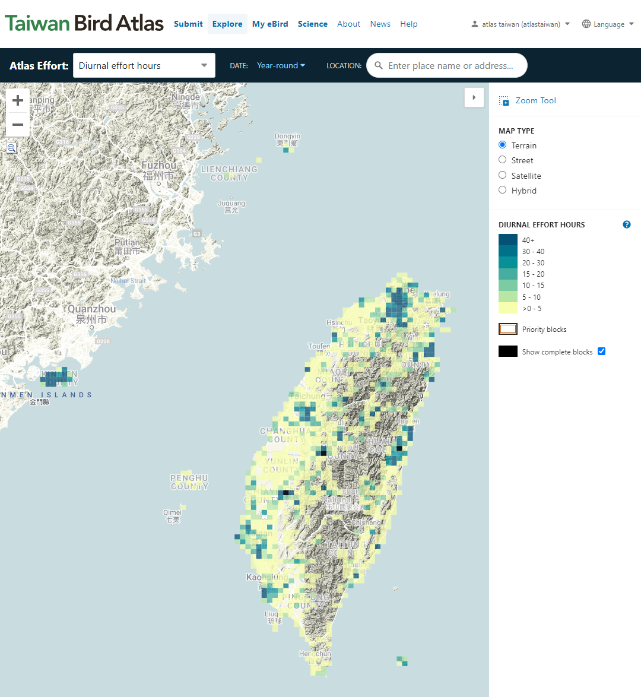
Task: Select the rectangular zoom magnifier icon on map
Action: (x=11, y=148)
